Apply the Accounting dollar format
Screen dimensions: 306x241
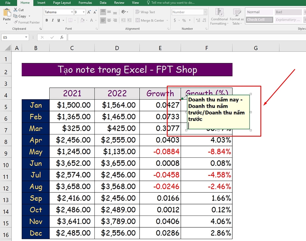point(175,20)
